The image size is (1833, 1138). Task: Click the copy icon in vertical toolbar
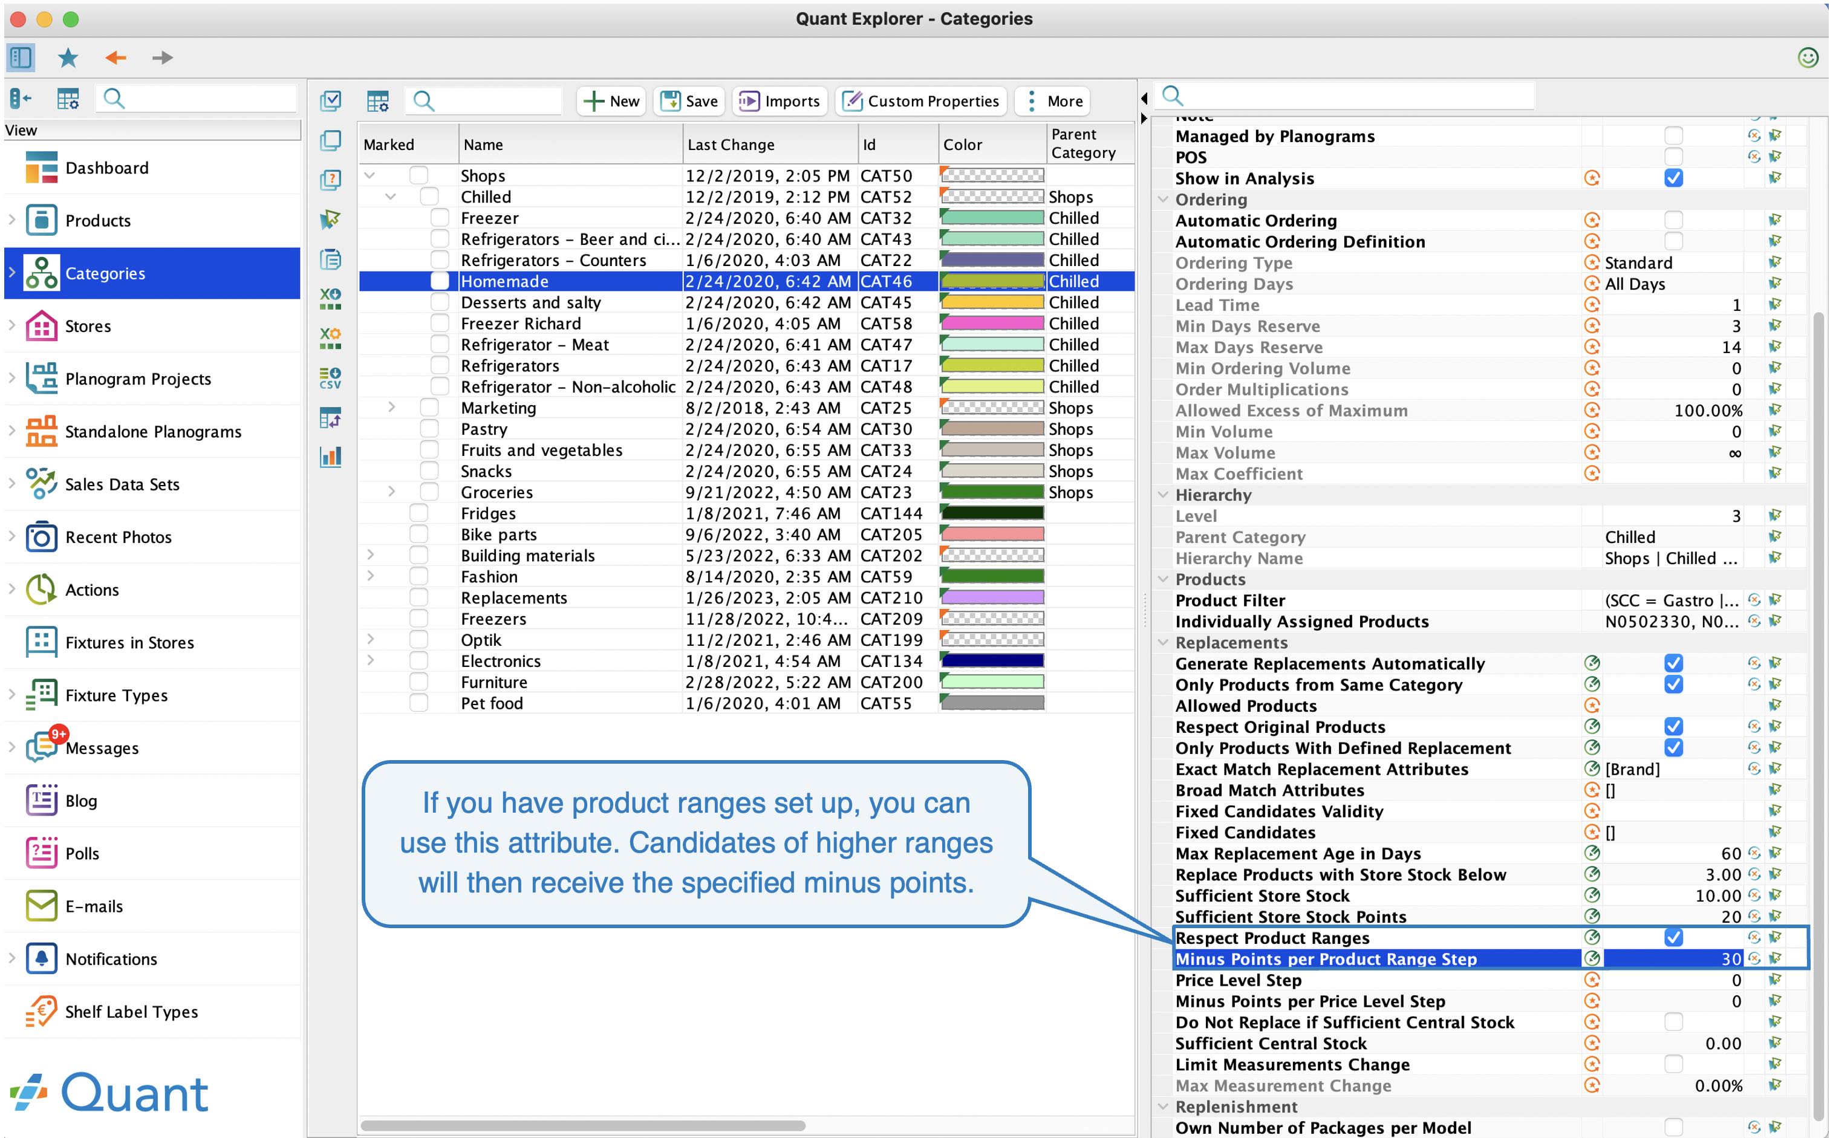(330, 141)
